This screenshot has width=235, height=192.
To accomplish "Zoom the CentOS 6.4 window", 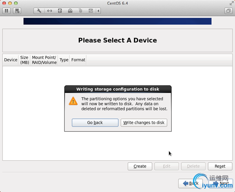I will coord(16,3).
